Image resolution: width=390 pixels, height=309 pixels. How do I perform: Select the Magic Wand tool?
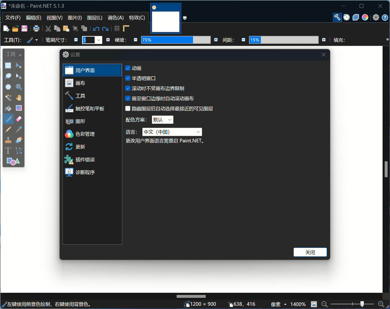pos(8,98)
